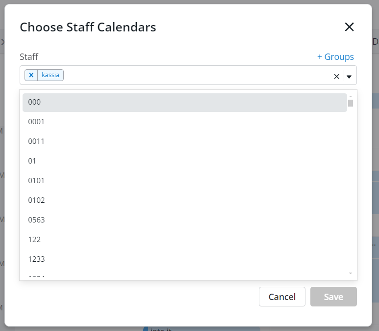Choose 0011 from the staff list
The width and height of the screenshot is (379, 331).
(185, 141)
